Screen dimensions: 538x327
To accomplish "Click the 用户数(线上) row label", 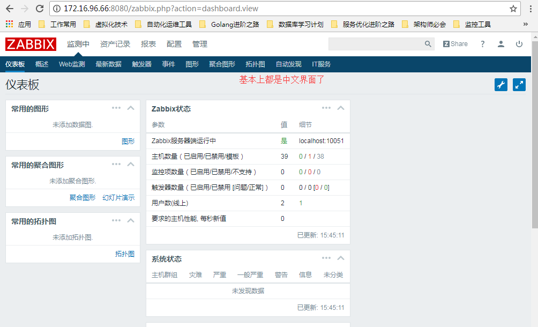I will tap(170, 203).
